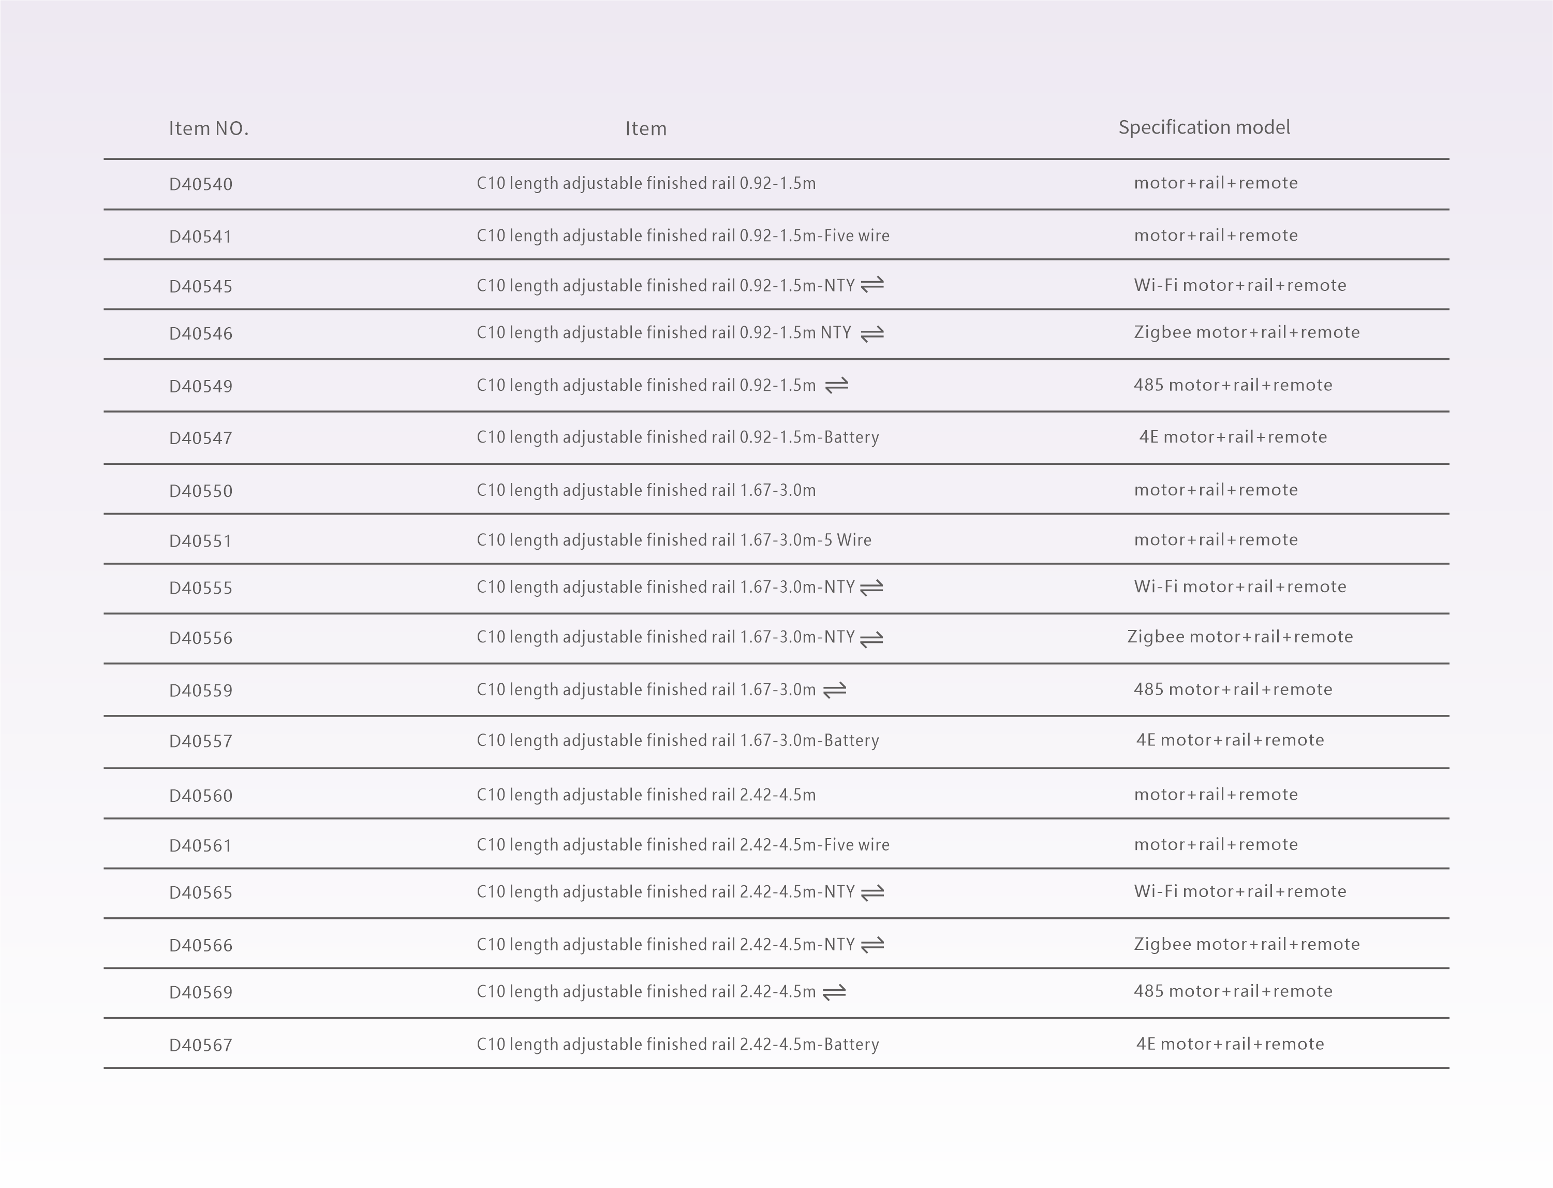Click the two-way arrow icon in row D40569
This screenshot has width=1553, height=1188.
(835, 992)
